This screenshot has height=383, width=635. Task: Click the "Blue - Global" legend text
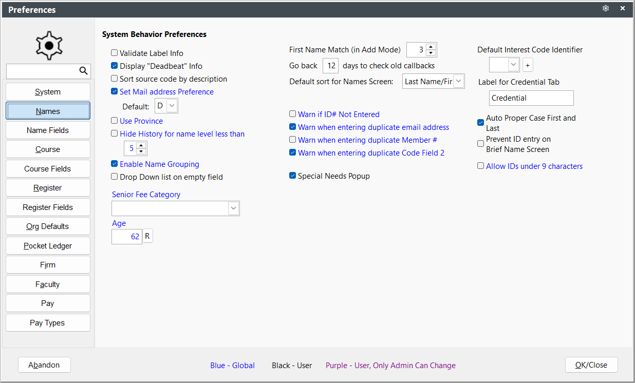click(x=232, y=366)
